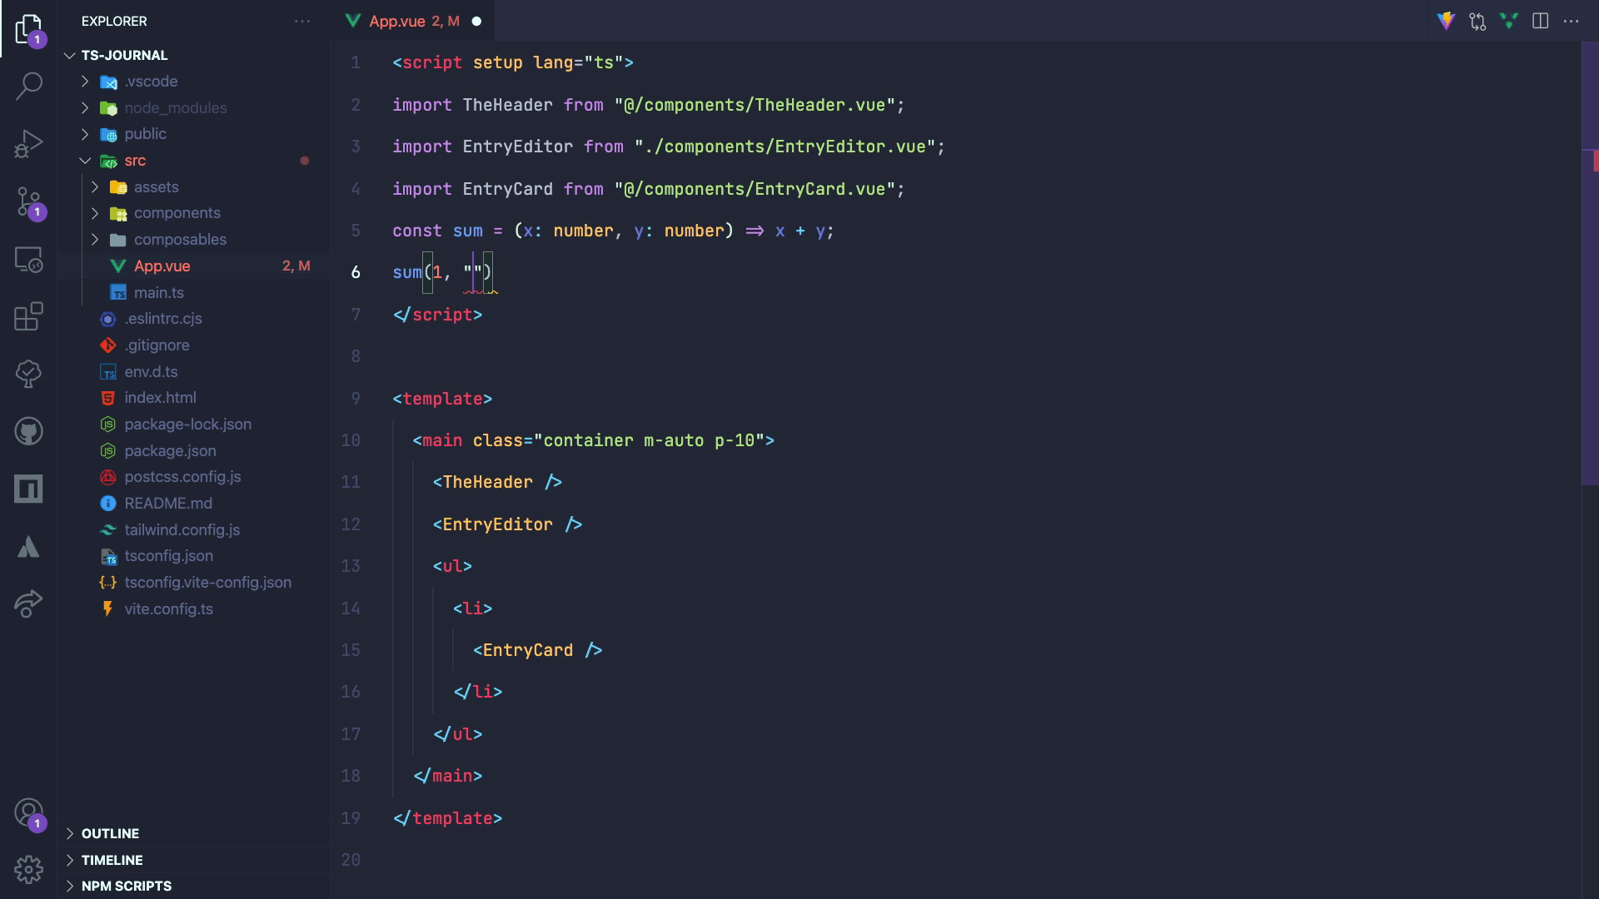1599x899 pixels.
Task: Open tsconfig.json file
Action: 194,556
